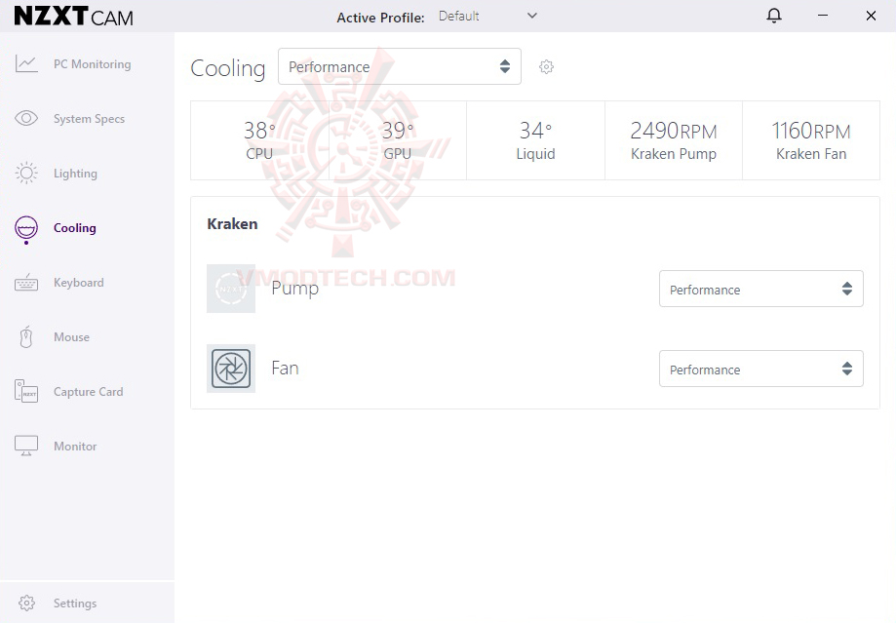Screen dimensions: 896x623
Task: Click the PC Monitoring chart icon
Action: click(x=26, y=64)
